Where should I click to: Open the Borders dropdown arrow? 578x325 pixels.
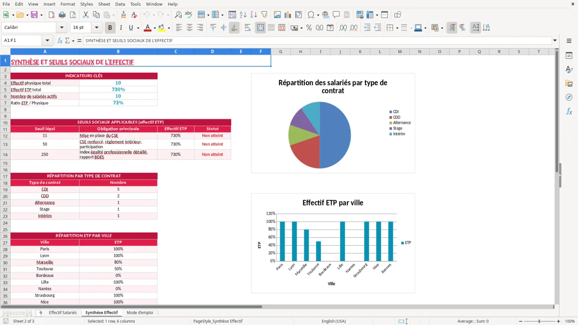[x=396, y=28]
